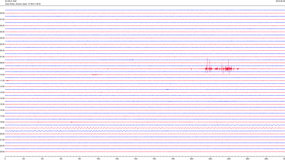Screen dimensions: 285x160
Task: Click the 12m tick on minute axis
Action: point(117,159)
